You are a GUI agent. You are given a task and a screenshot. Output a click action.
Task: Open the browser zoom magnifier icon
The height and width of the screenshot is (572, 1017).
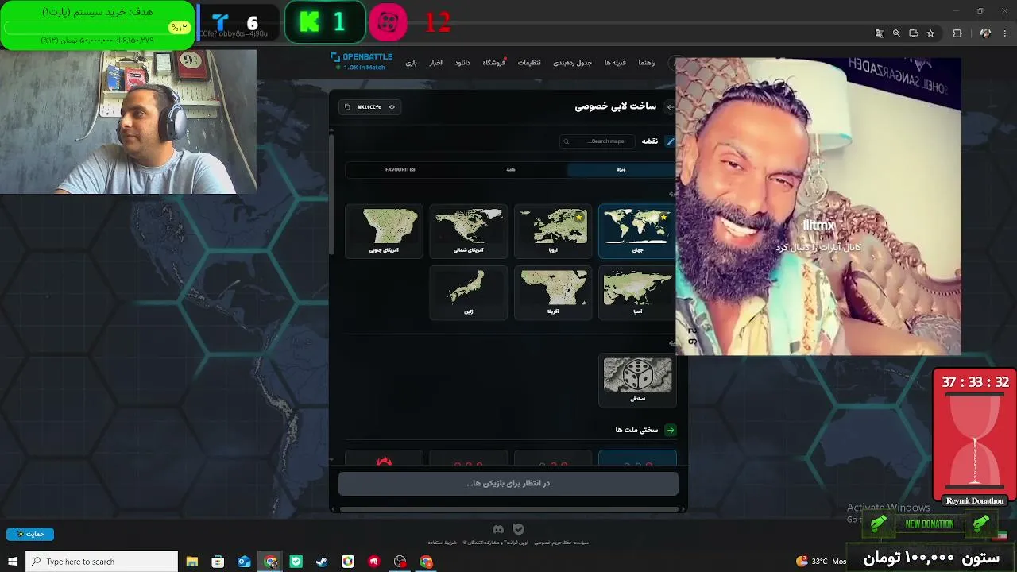pos(896,33)
